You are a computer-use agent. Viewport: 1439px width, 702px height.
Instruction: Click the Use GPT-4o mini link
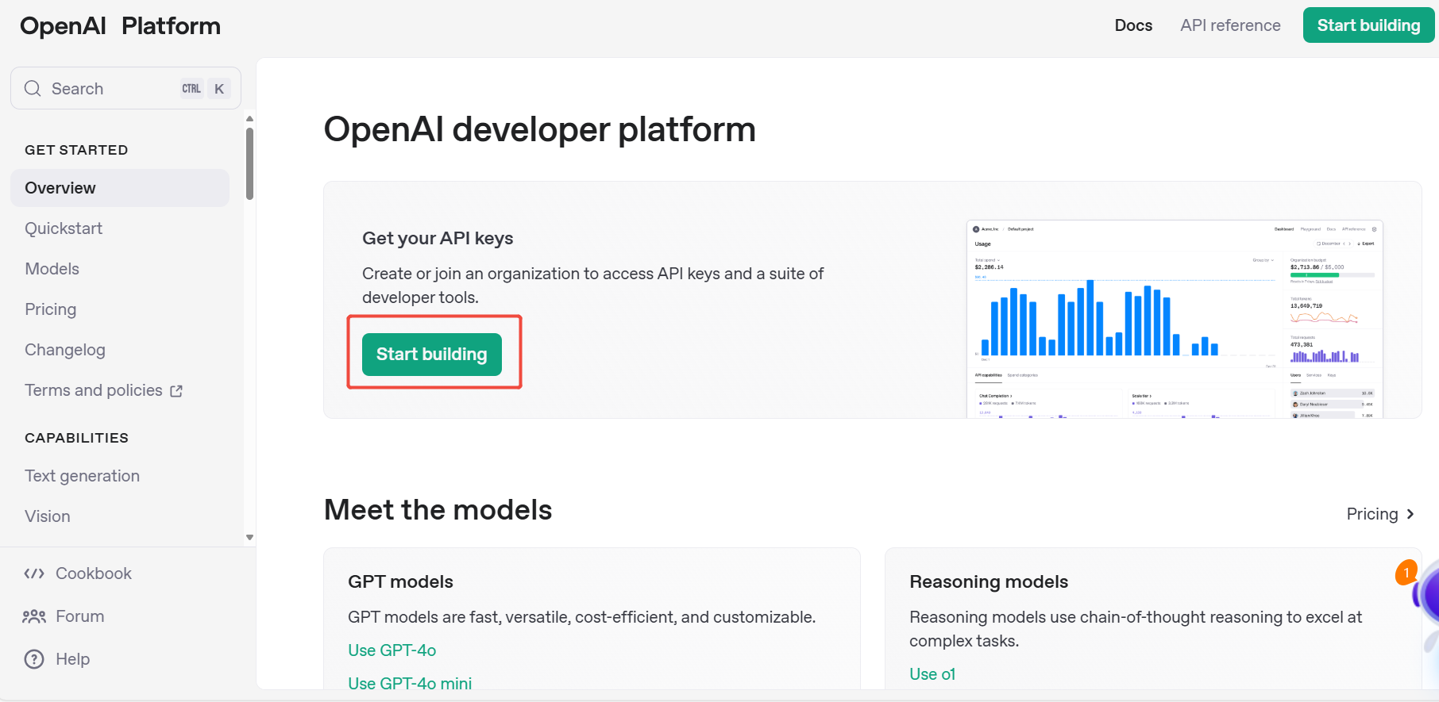(410, 683)
